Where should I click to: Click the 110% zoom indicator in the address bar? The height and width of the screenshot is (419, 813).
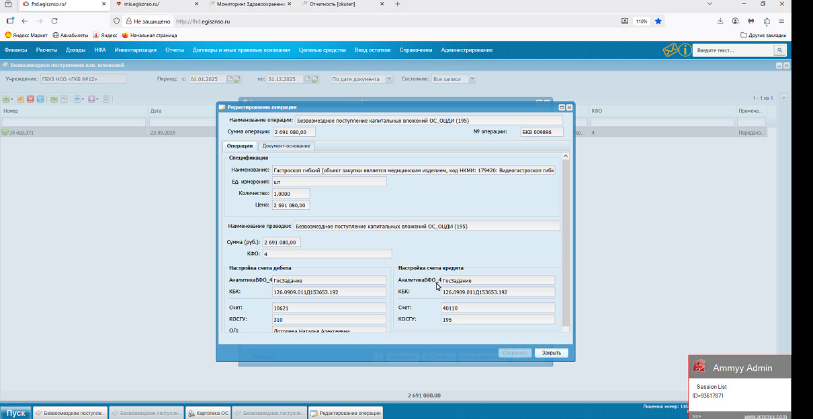pos(642,21)
